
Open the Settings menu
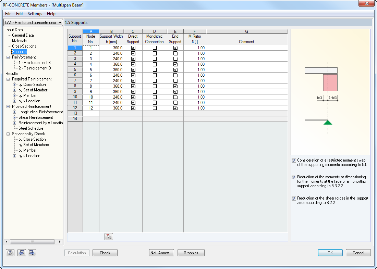(x=35, y=14)
